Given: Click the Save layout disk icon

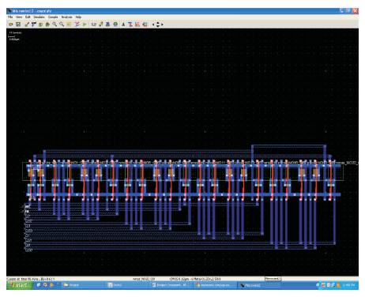Looking at the screenshot, I should pyautogui.click(x=18, y=24).
